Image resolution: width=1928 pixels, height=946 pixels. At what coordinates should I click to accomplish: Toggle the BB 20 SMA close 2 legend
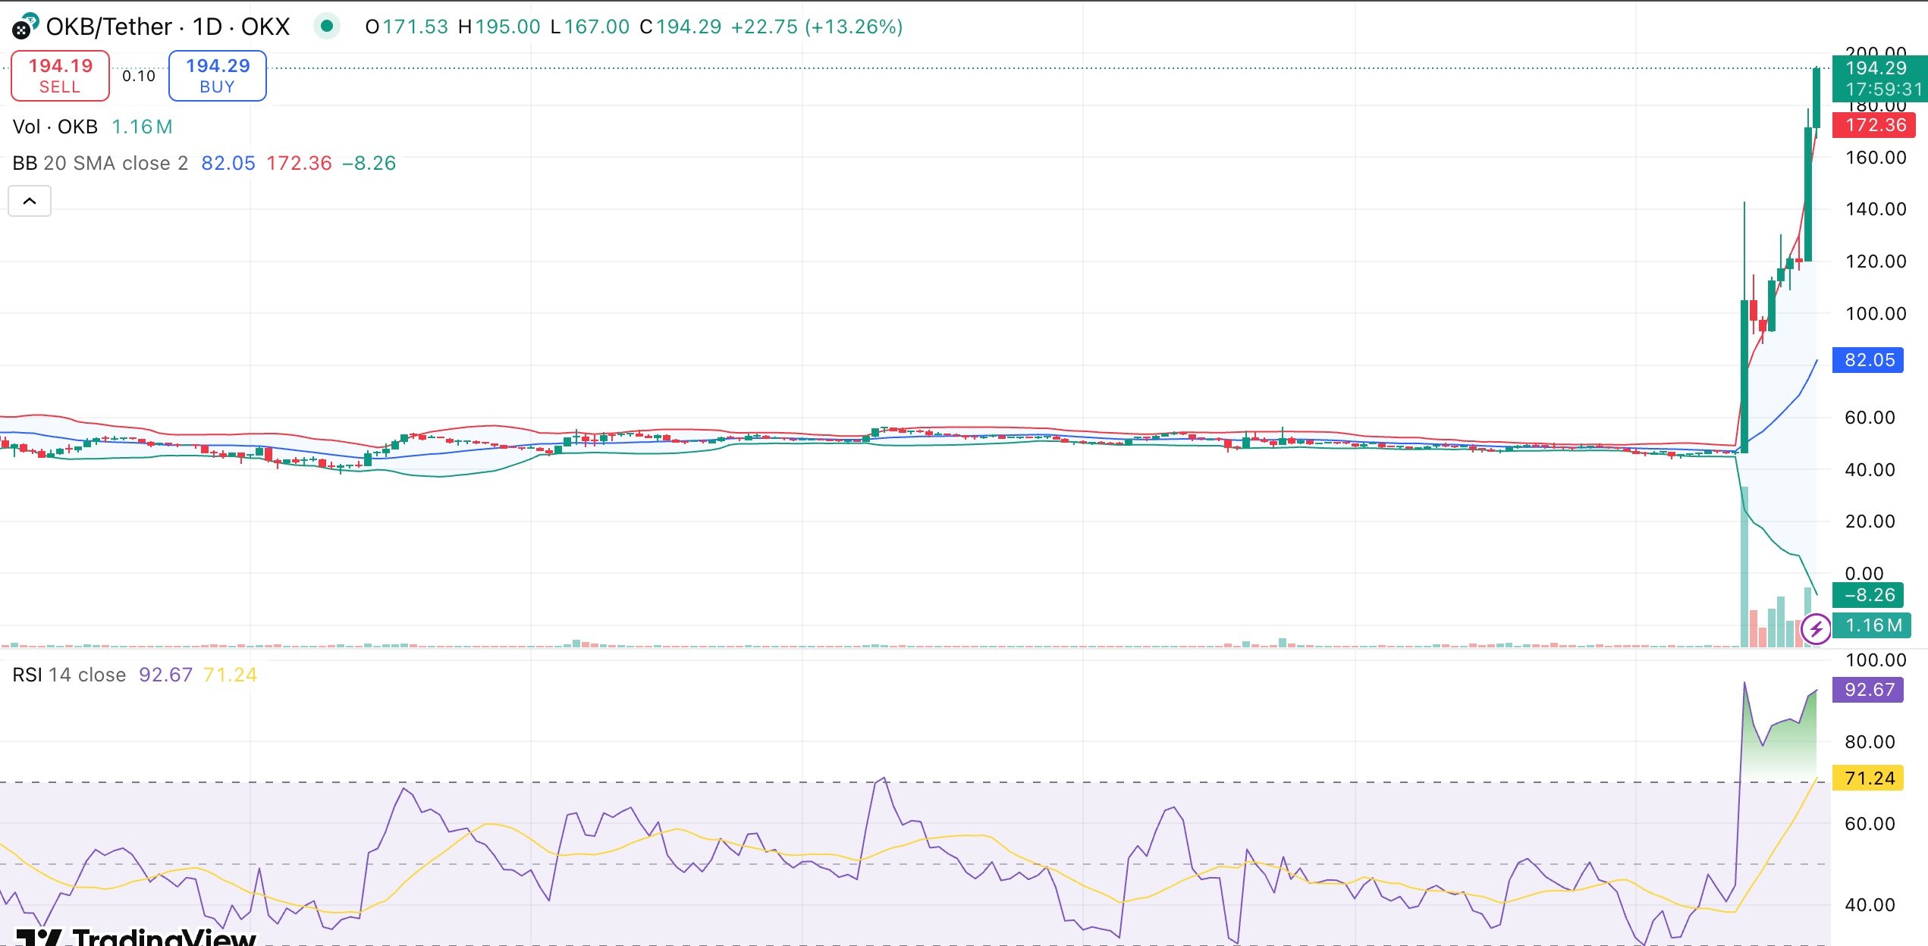point(91,163)
